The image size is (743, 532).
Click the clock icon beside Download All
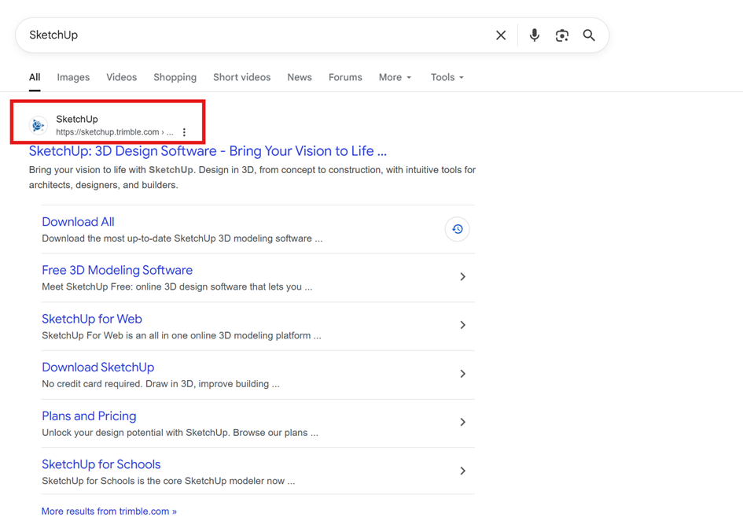click(457, 229)
